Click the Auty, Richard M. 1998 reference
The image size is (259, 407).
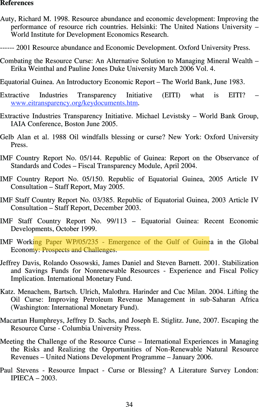129,26
